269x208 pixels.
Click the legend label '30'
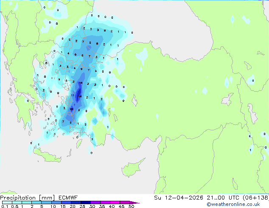tap(92, 206)
